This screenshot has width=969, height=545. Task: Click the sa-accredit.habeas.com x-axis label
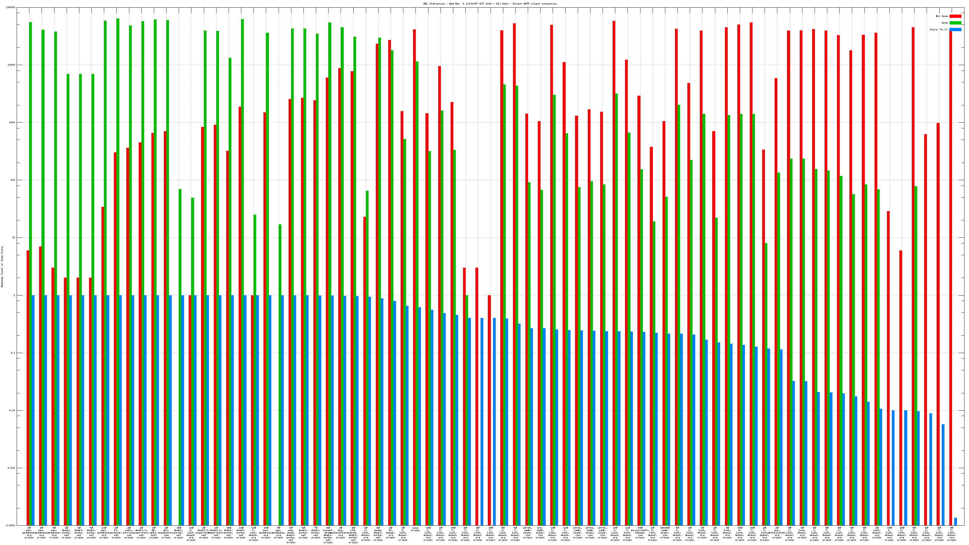click(640, 533)
